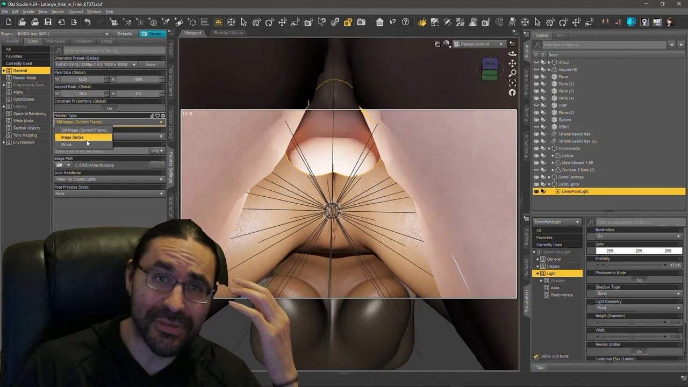Click the Height (Diameter) slider
688x387 pixels.
pyautogui.click(x=632, y=322)
